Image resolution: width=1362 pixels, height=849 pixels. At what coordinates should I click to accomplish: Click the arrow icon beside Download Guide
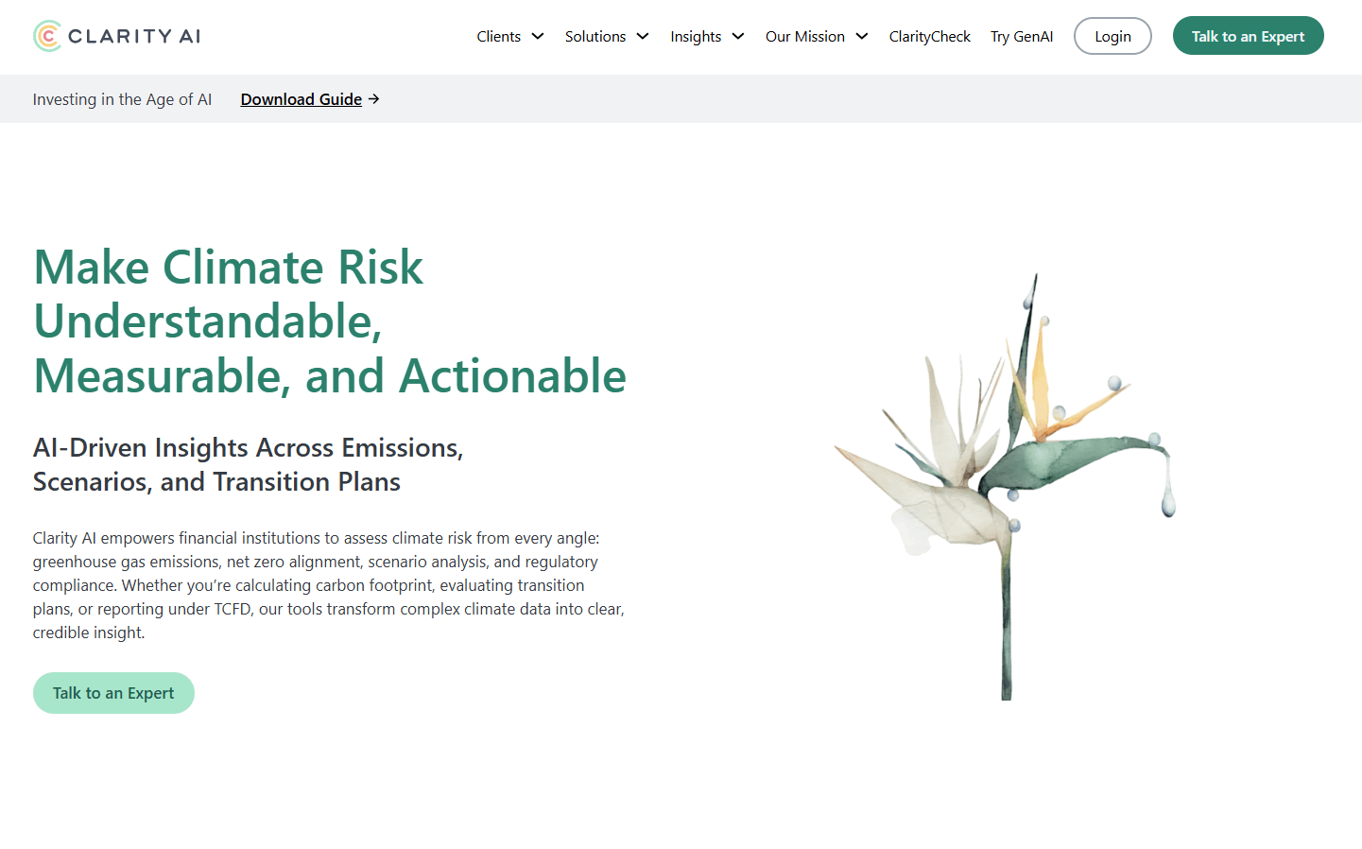click(x=373, y=98)
